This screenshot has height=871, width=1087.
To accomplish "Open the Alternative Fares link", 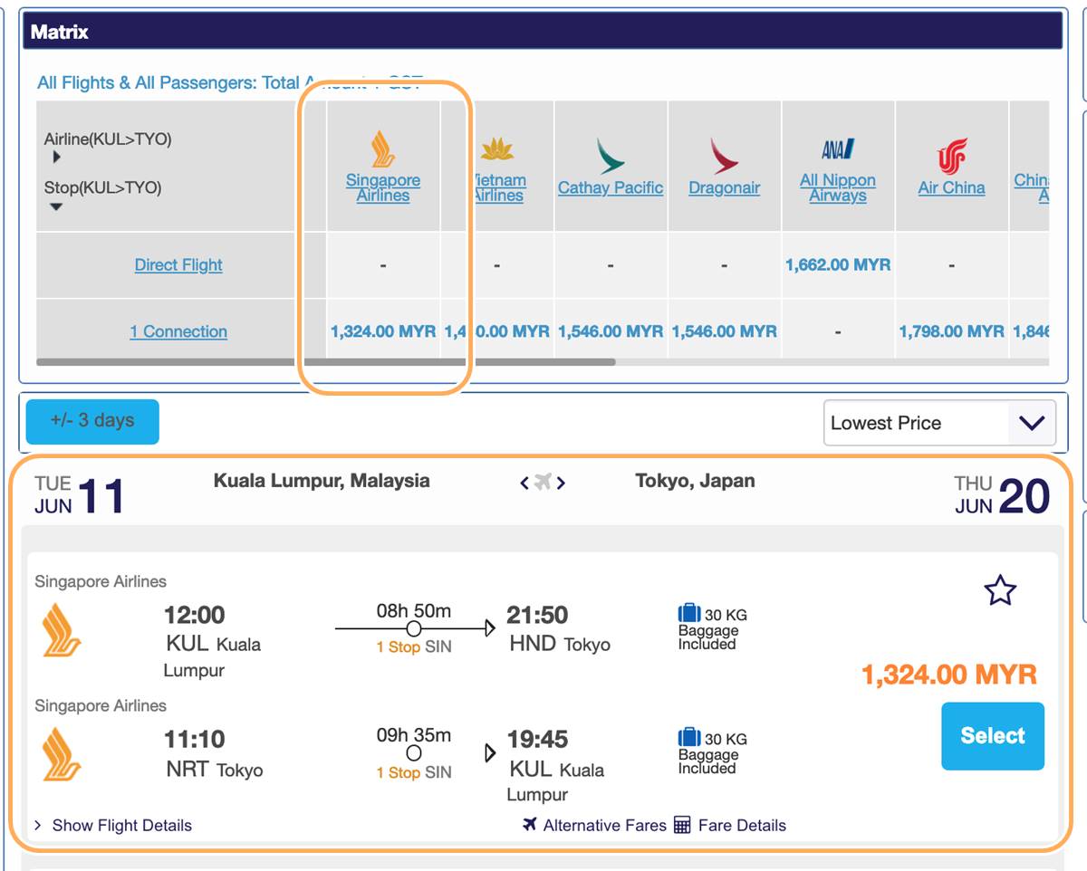I will [604, 825].
